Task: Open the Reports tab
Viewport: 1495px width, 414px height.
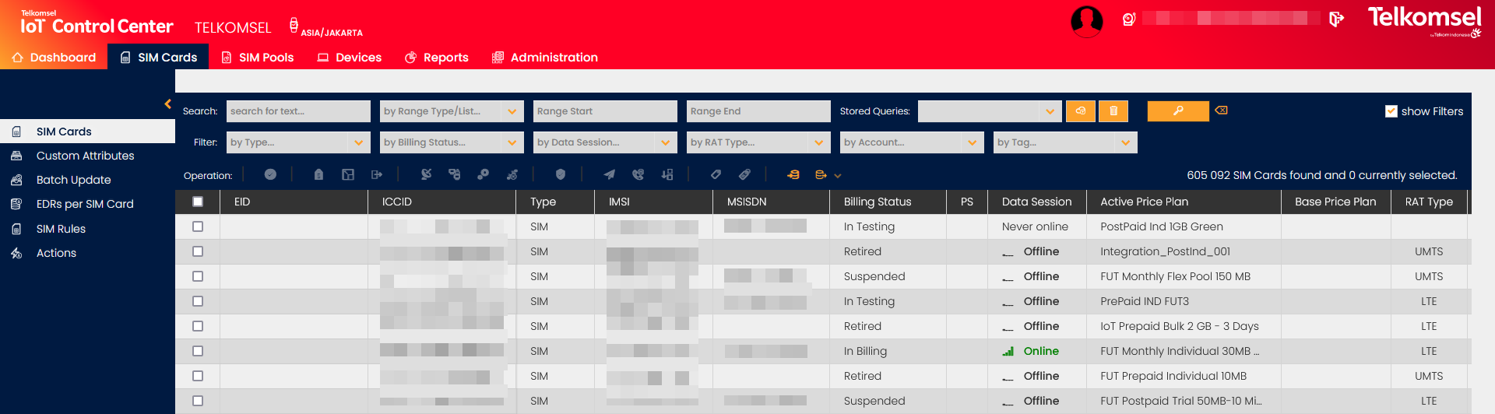Action: pos(437,58)
